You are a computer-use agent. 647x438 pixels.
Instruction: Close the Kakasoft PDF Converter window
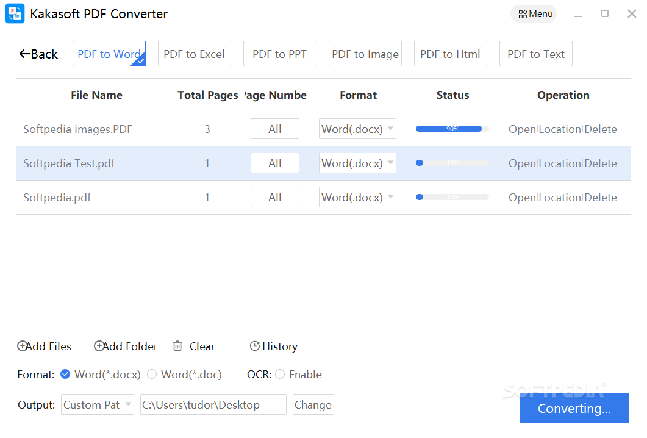(x=632, y=13)
